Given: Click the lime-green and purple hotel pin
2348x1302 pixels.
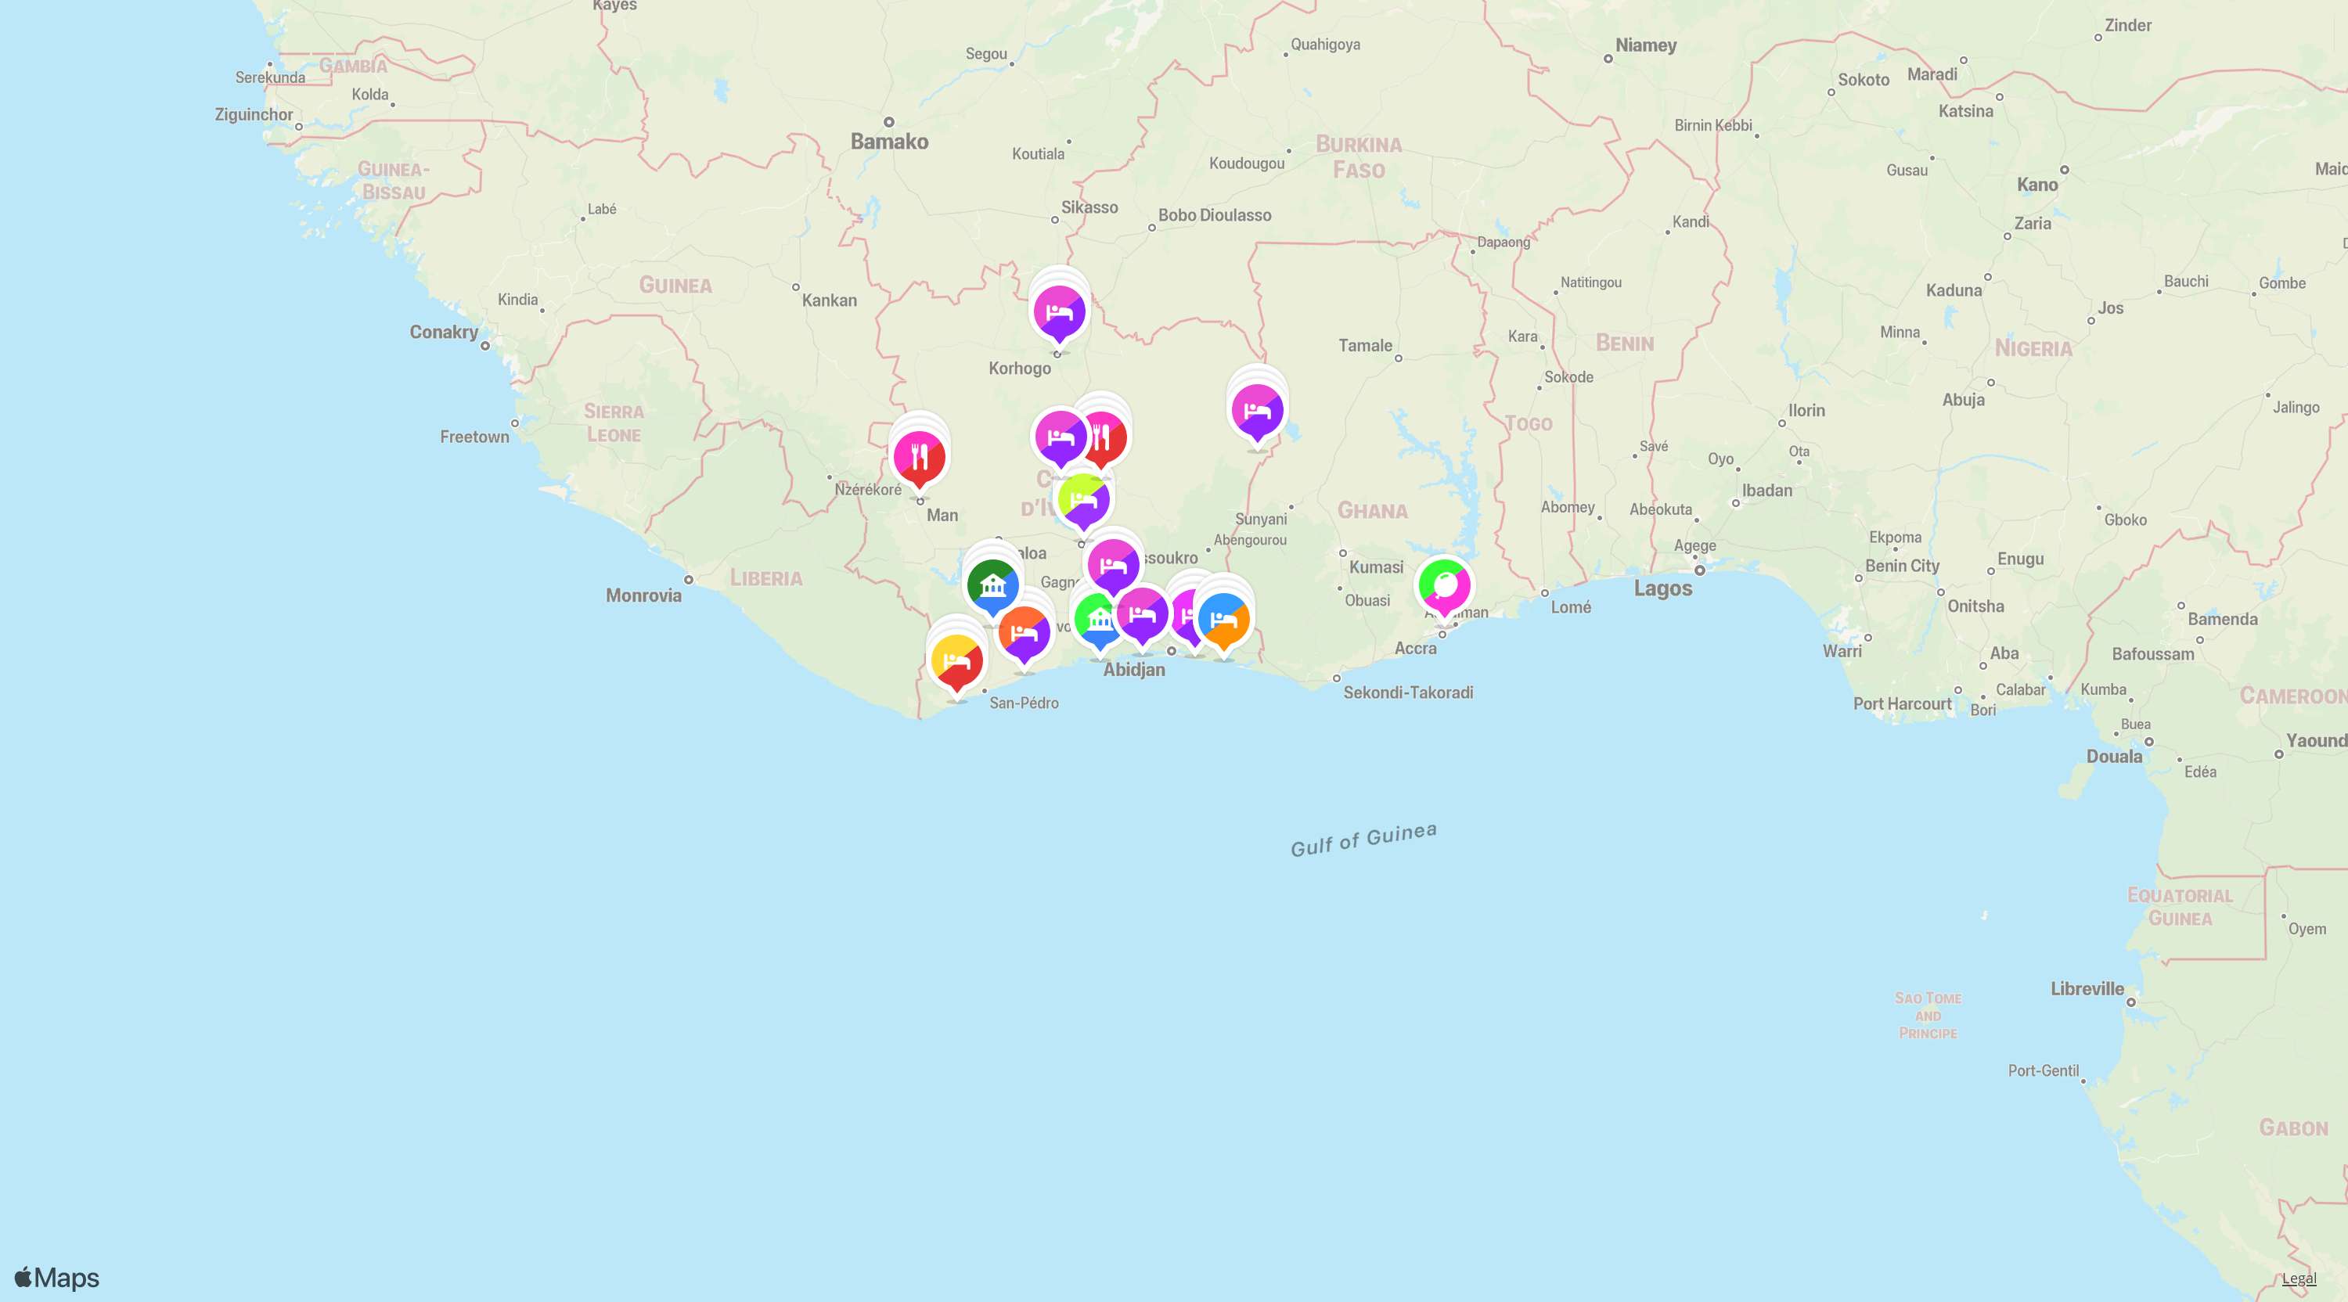Looking at the screenshot, I should tap(1084, 501).
